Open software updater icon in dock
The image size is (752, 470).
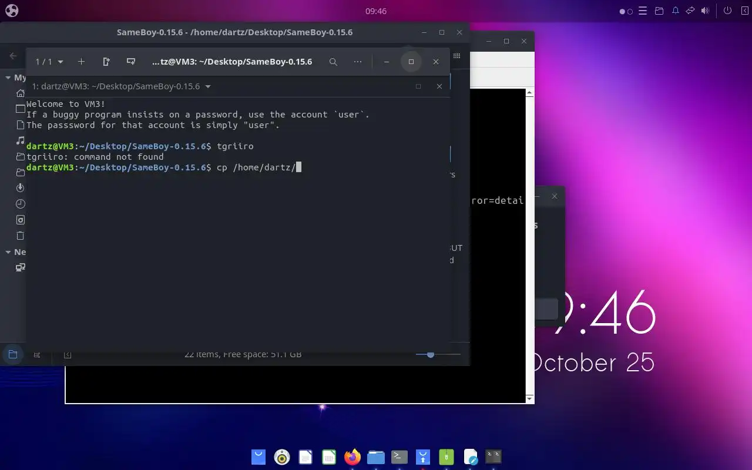coord(423,456)
